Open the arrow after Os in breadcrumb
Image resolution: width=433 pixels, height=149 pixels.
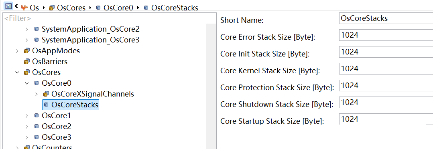coord(44,8)
